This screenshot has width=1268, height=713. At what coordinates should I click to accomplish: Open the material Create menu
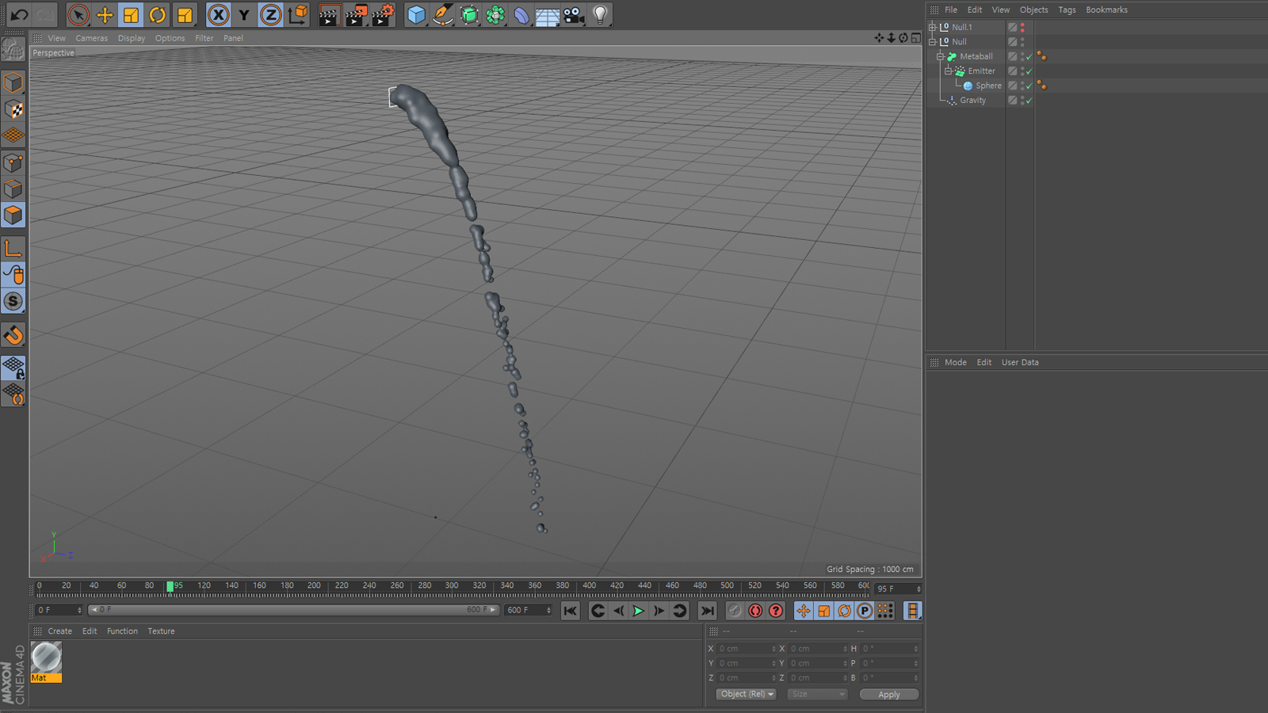tap(59, 631)
